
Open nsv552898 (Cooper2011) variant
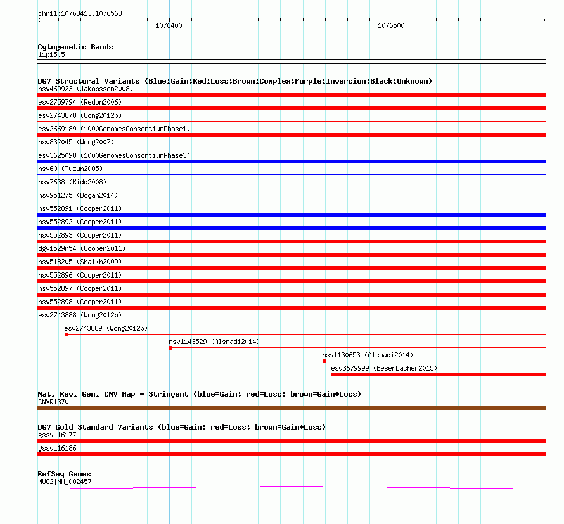click(80, 302)
